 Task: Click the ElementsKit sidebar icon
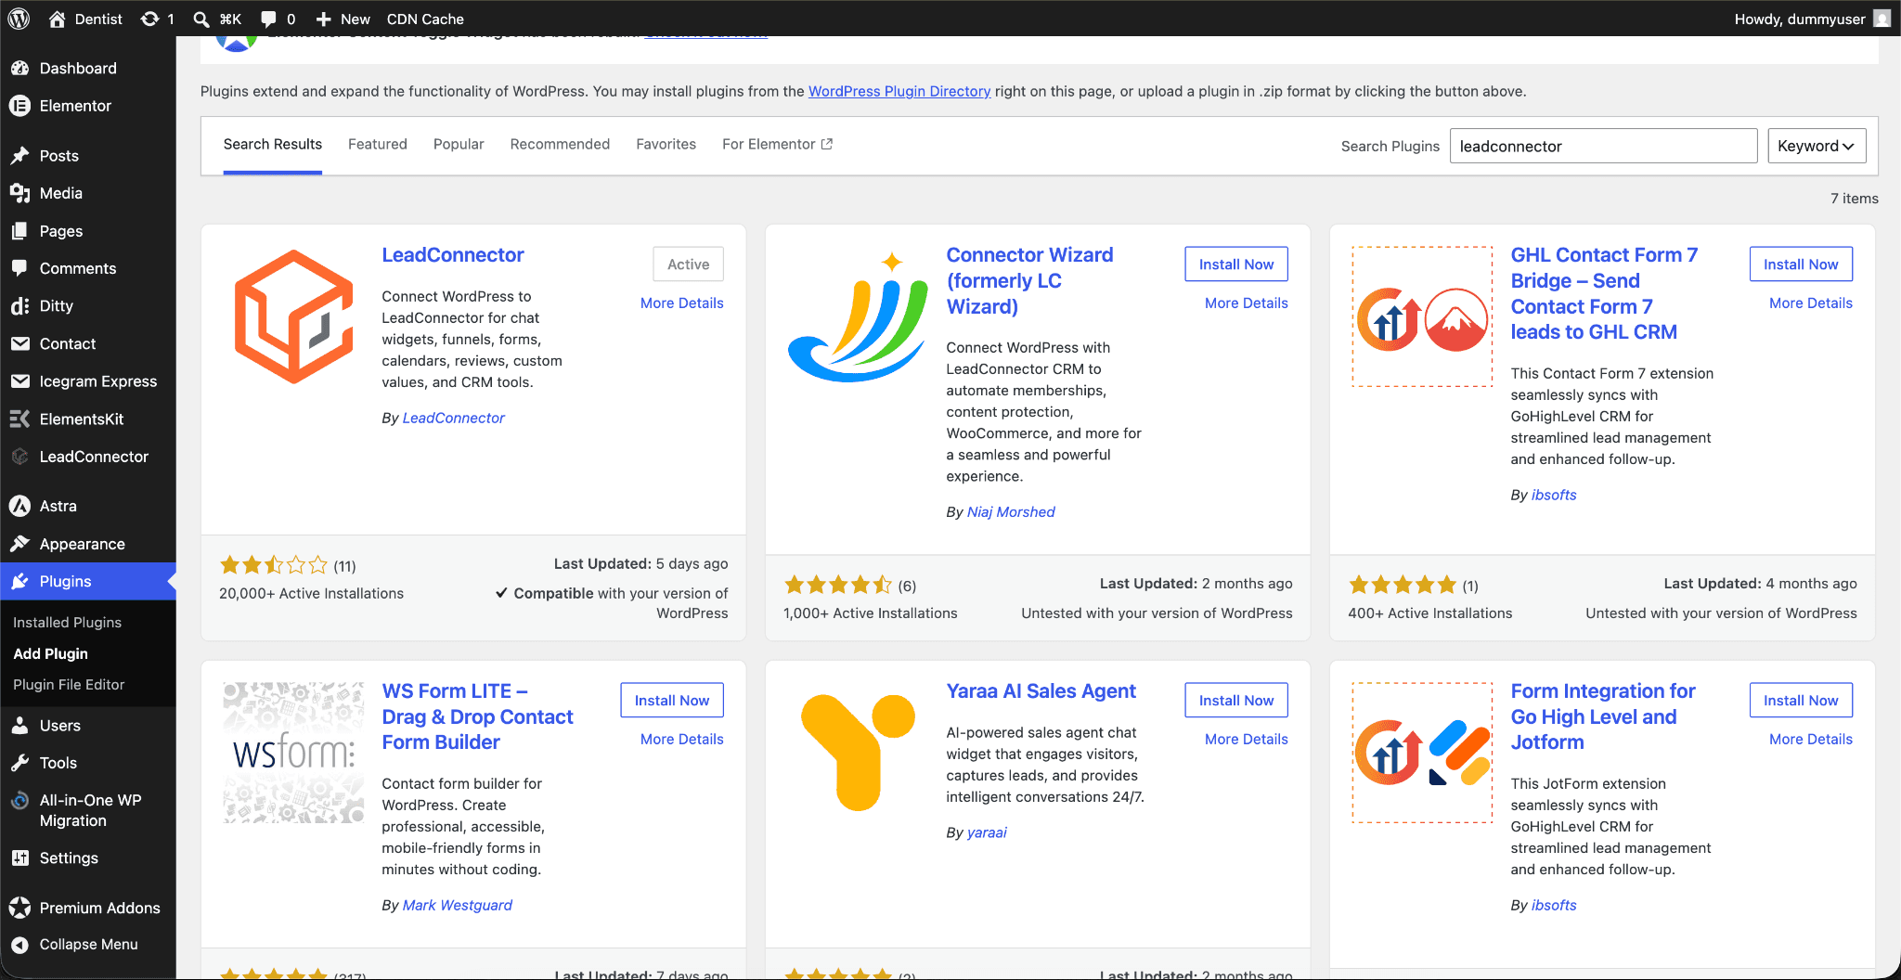pos(19,419)
